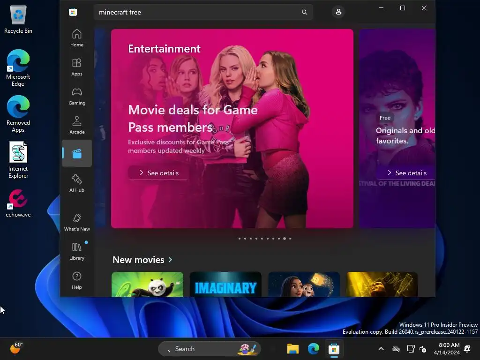Image resolution: width=480 pixels, height=360 pixels.
Task: Click the Movie deals for Game Pass banner
Action: (232, 128)
